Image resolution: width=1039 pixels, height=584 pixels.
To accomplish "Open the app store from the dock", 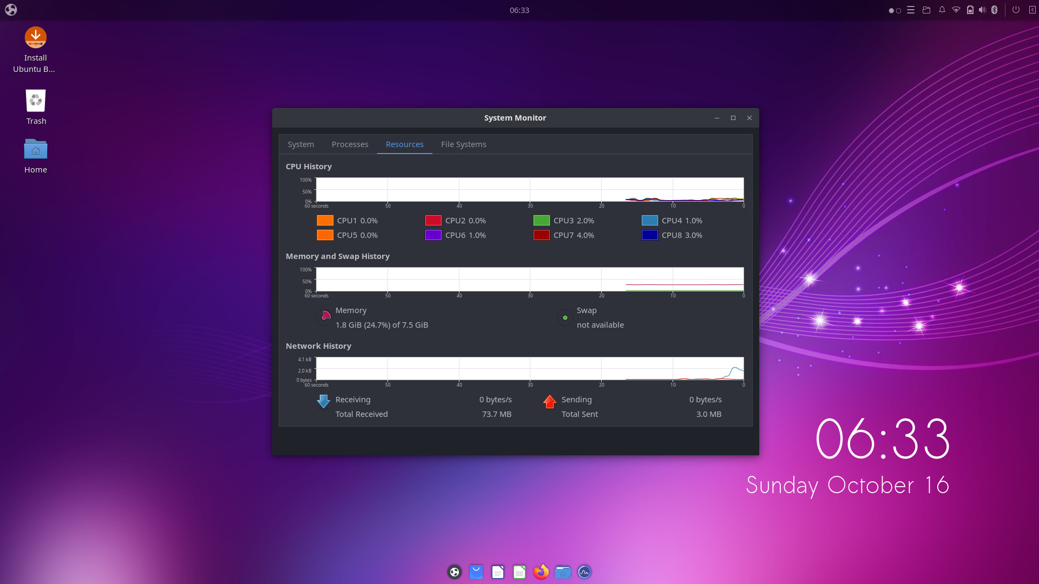I will click(476, 572).
